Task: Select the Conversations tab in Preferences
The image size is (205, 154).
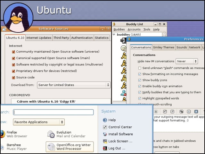Action: pos(141,47)
